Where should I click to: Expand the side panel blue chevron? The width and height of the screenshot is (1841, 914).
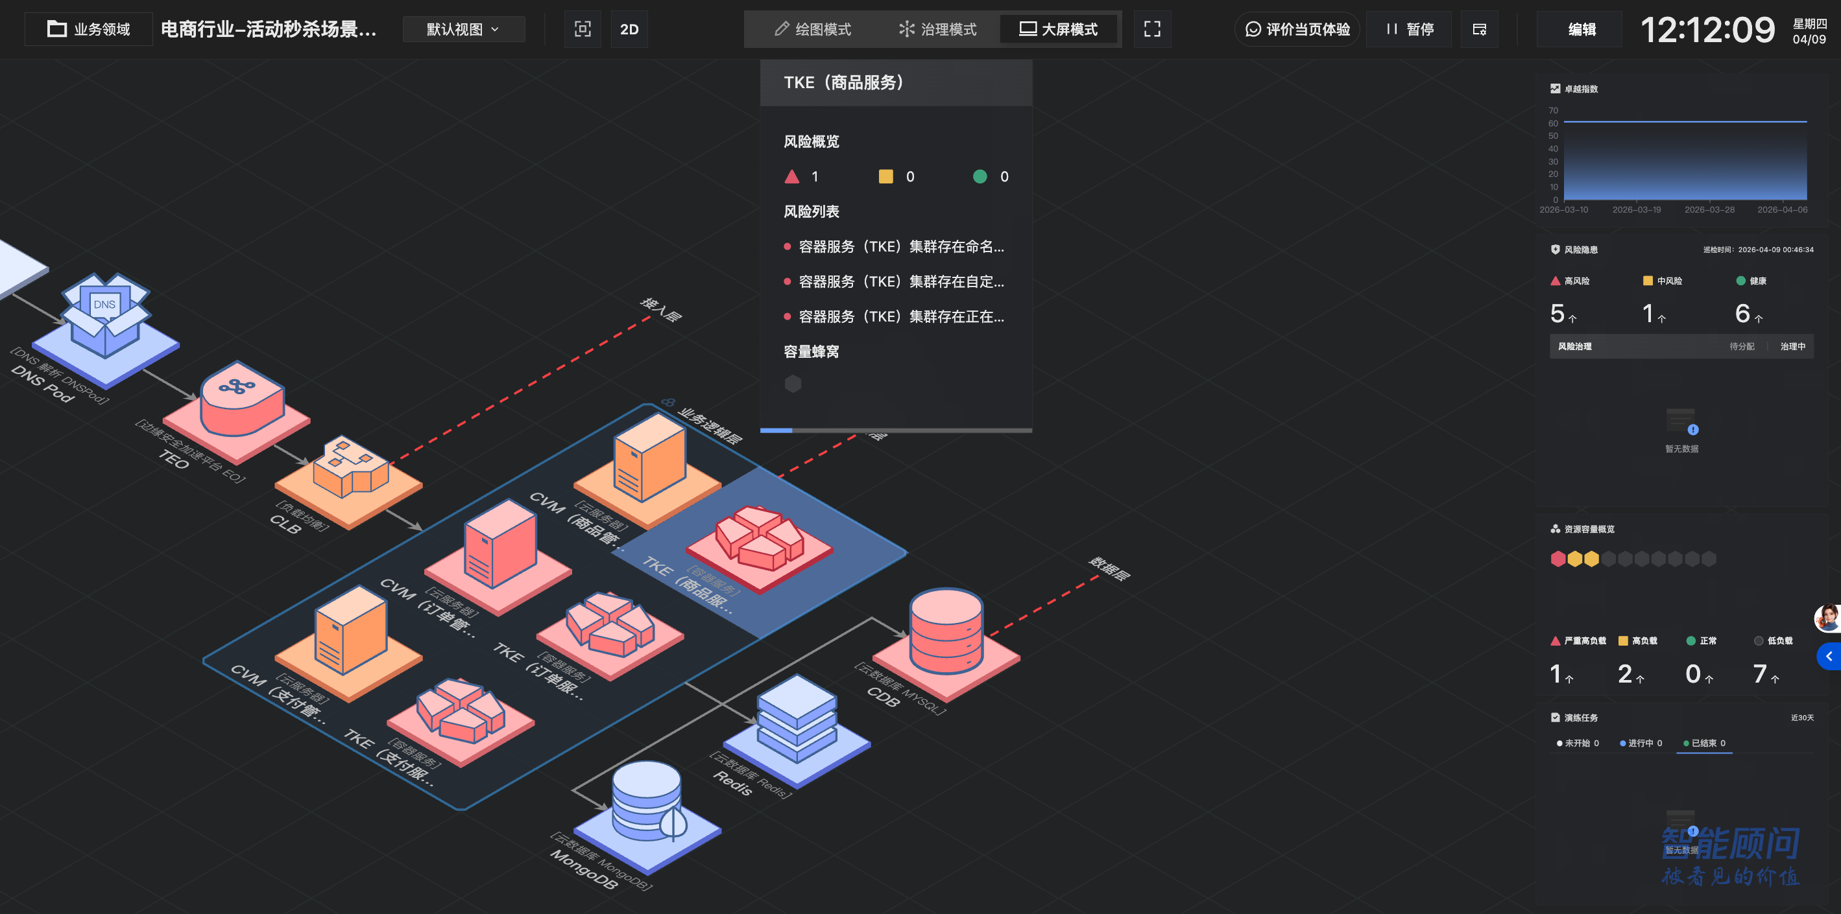coord(1829,656)
